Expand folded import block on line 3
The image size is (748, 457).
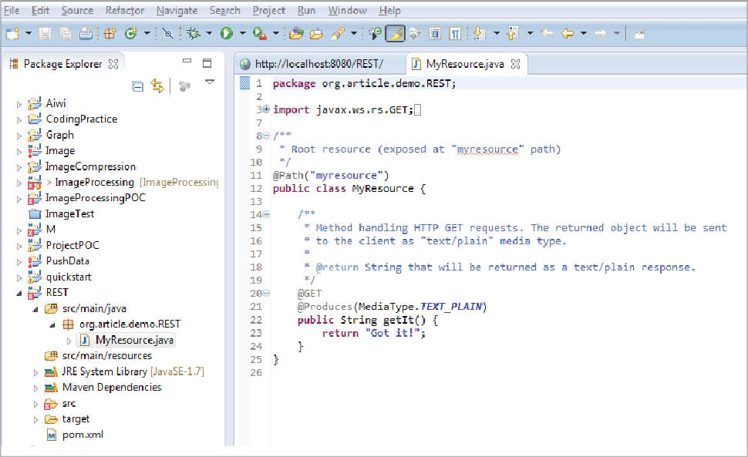266,110
